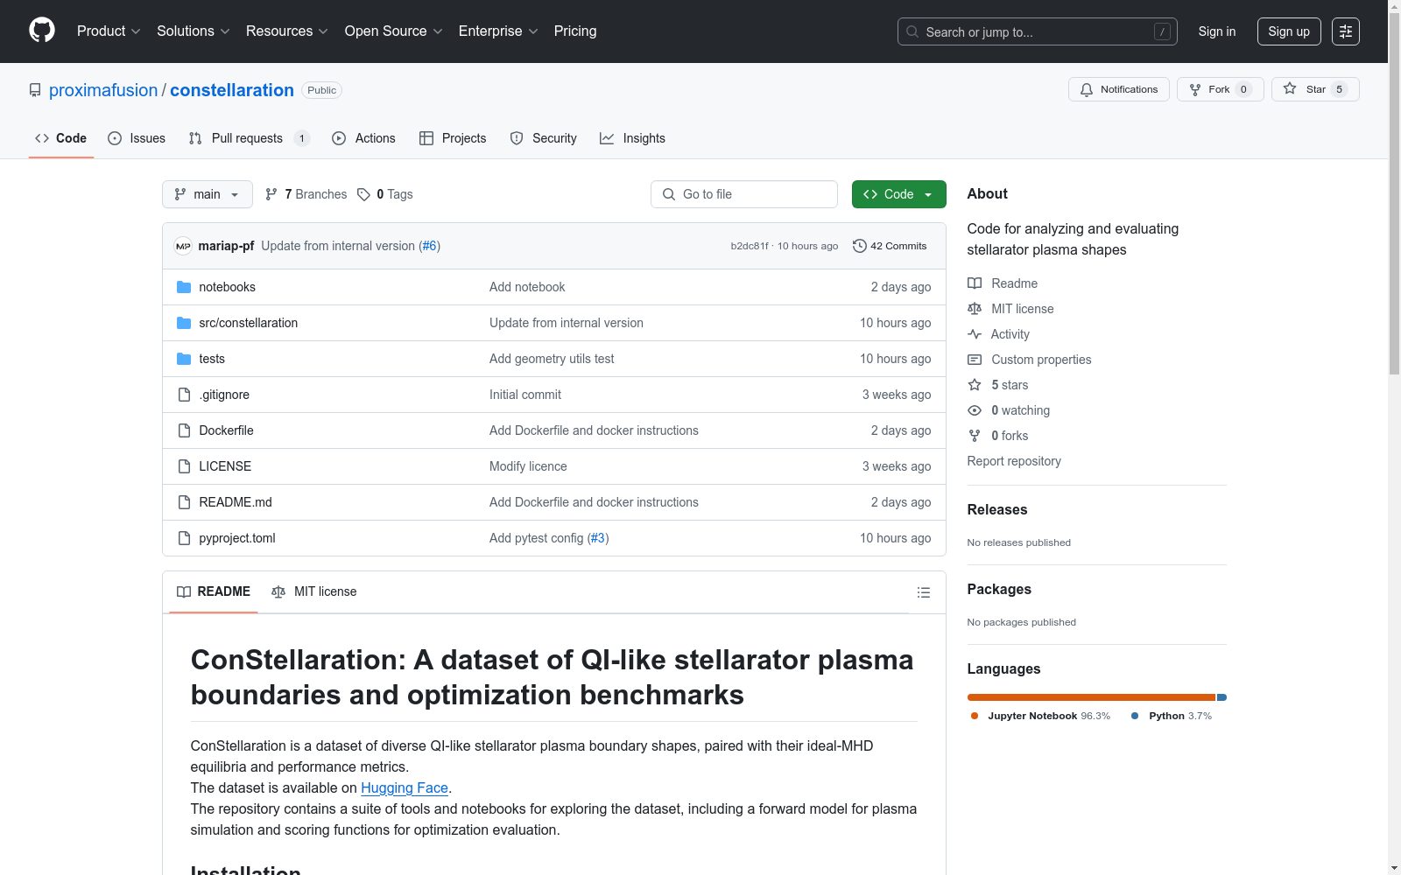Click the tag icon beside Tags

[x=363, y=194]
